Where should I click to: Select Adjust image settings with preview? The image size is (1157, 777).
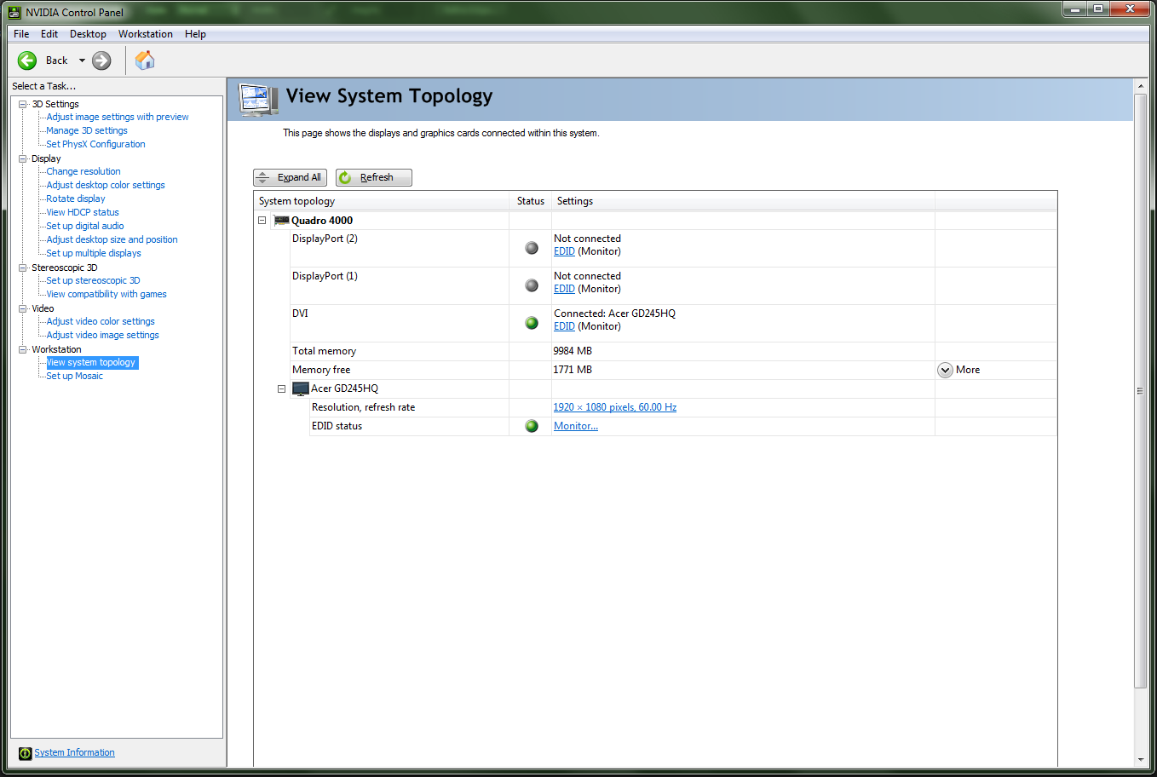pos(118,117)
